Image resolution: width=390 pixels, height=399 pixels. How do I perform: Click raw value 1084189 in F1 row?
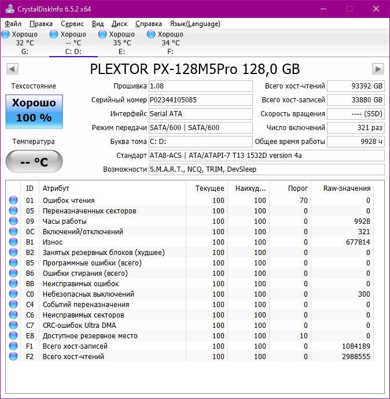coord(356,346)
